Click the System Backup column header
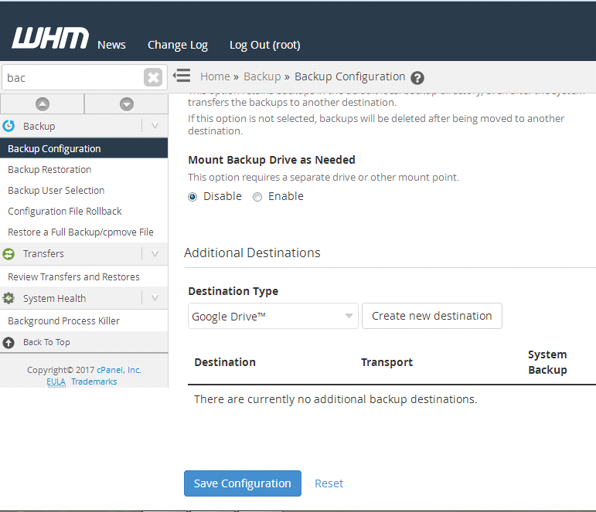The height and width of the screenshot is (512, 596). coord(547,362)
